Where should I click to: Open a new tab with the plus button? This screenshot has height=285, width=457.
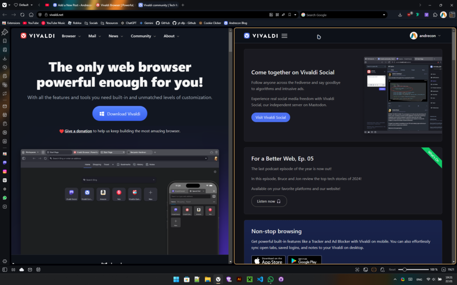coord(183,5)
